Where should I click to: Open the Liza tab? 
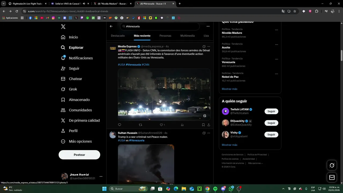tap(206, 36)
